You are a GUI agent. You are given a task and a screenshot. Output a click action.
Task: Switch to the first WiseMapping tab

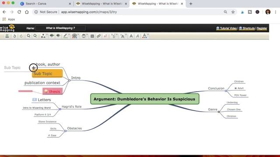[101, 3]
